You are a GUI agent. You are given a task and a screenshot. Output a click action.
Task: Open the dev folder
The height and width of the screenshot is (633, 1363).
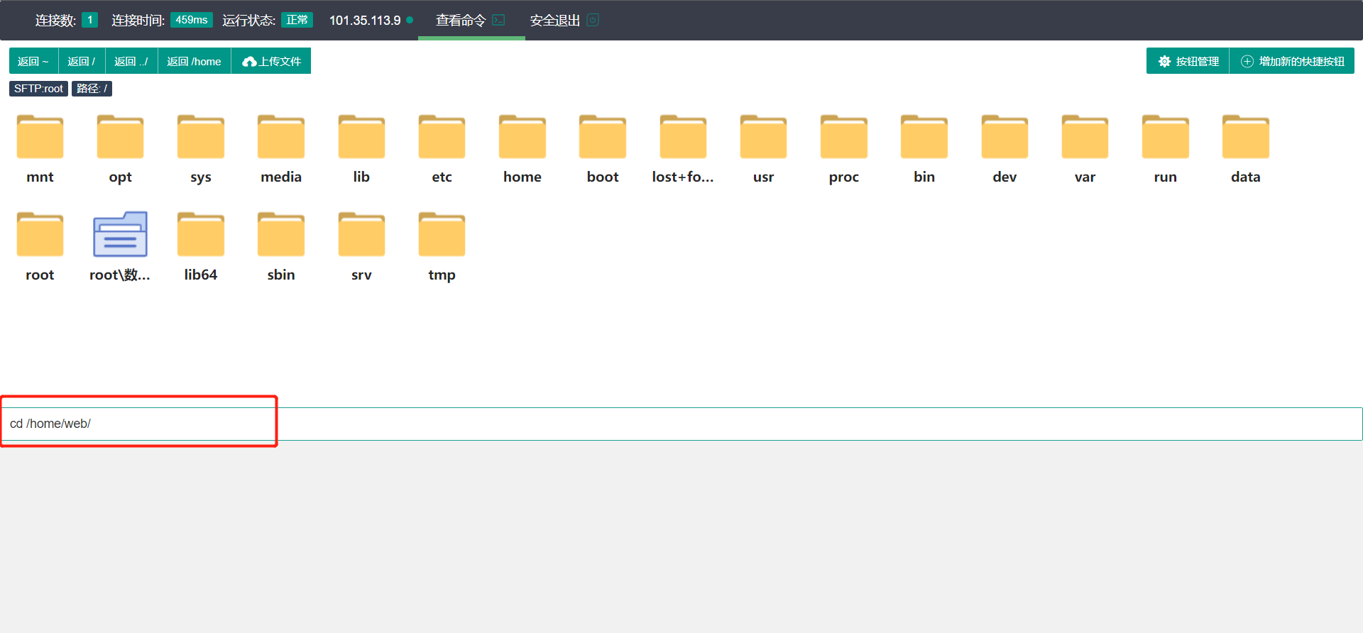click(x=1005, y=137)
